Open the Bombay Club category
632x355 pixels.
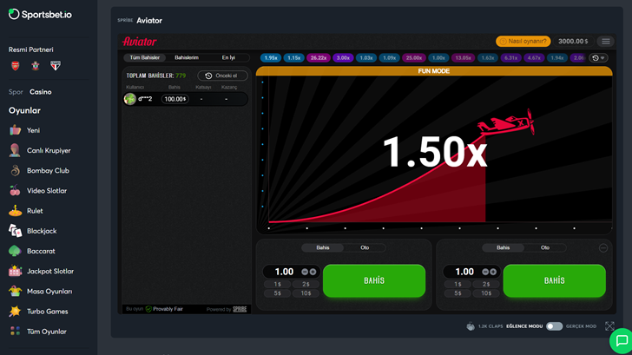point(39,170)
